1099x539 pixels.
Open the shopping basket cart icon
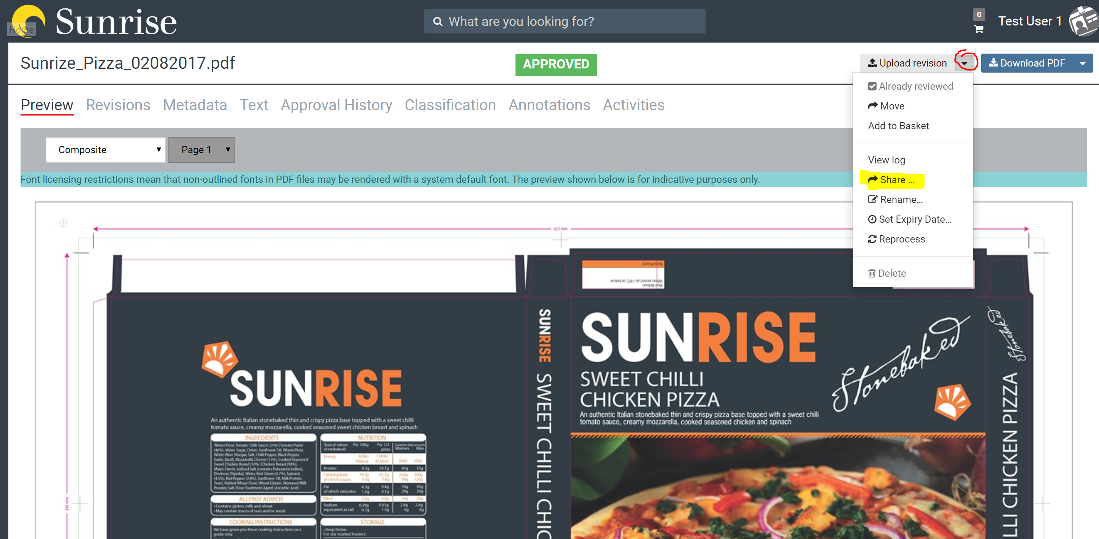[x=978, y=29]
